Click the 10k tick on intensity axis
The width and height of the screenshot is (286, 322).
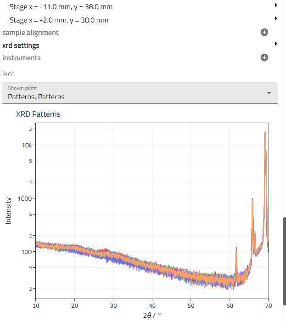pos(27,145)
